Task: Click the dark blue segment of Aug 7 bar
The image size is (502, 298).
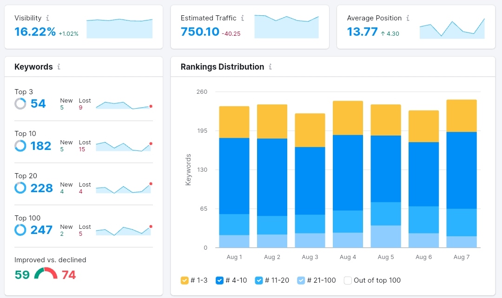Action: [x=462, y=170]
